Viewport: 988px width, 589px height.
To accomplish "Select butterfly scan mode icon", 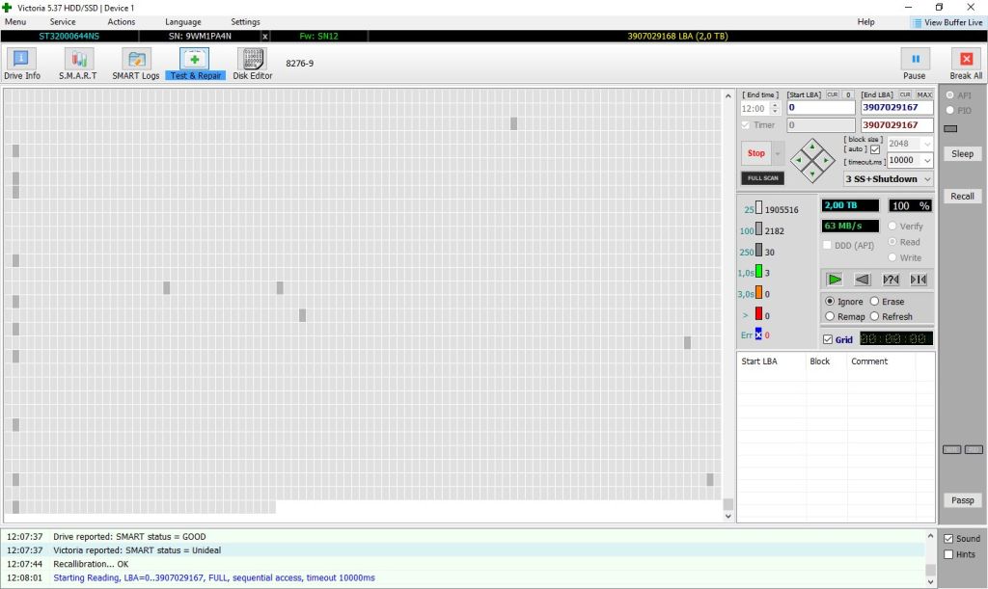I will coord(919,279).
